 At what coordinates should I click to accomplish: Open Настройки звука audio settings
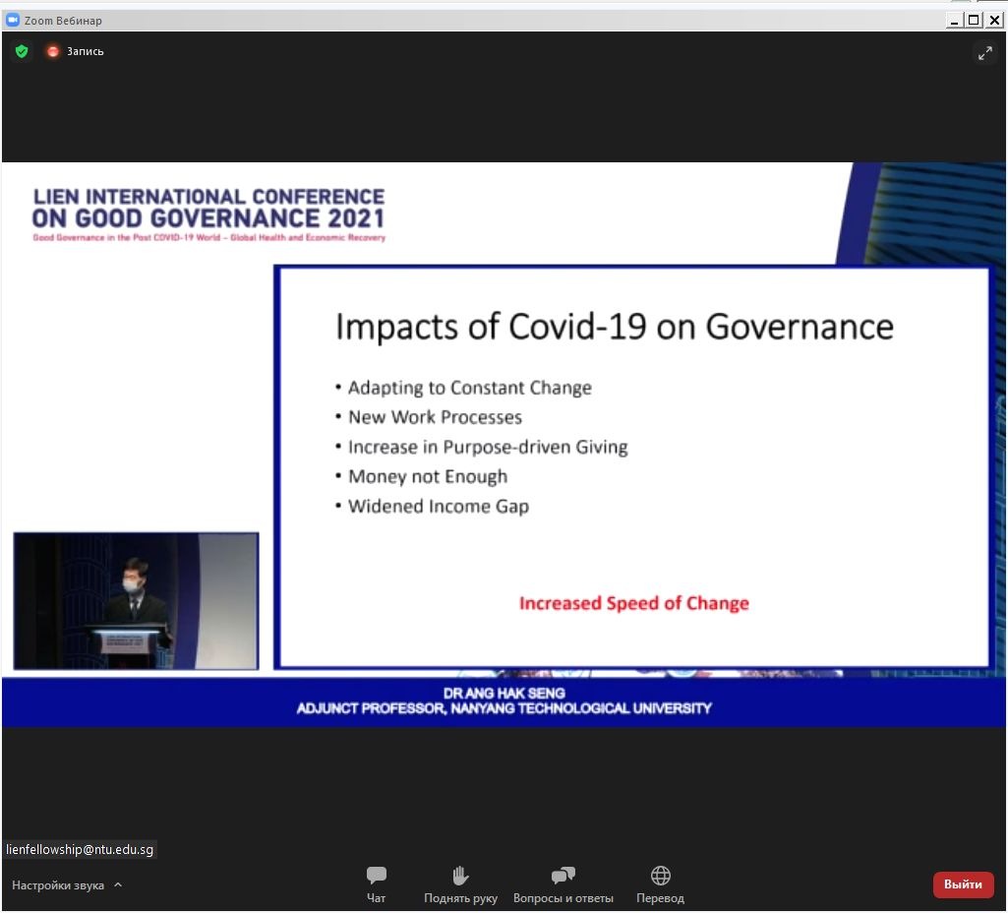[58, 884]
